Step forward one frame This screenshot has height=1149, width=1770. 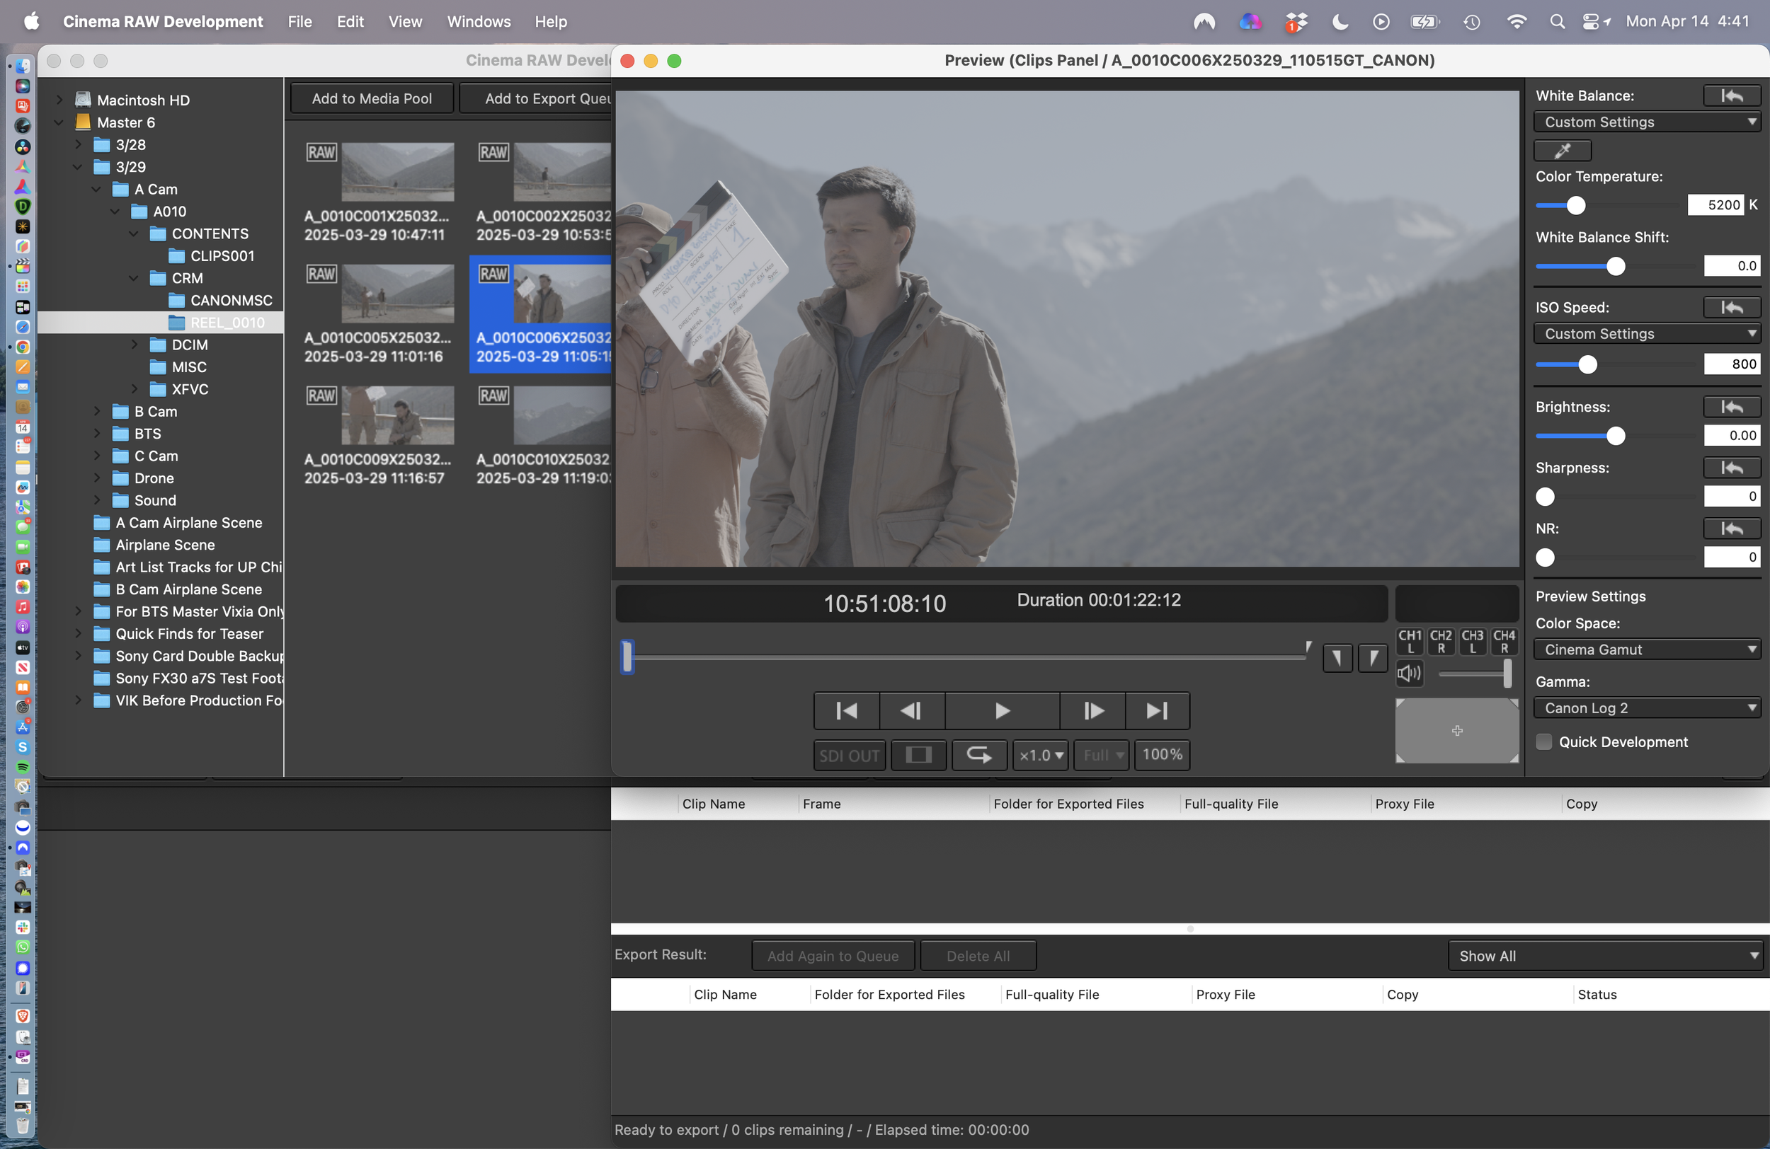click(x=1092, y=711)
